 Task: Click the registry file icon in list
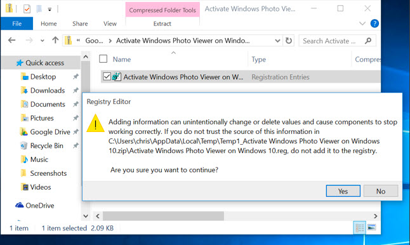tap(117, 77)
